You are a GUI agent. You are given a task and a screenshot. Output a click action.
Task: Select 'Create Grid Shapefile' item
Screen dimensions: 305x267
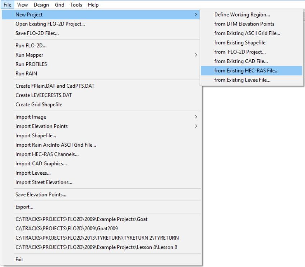pyautogui.click(x=39, y=105)
